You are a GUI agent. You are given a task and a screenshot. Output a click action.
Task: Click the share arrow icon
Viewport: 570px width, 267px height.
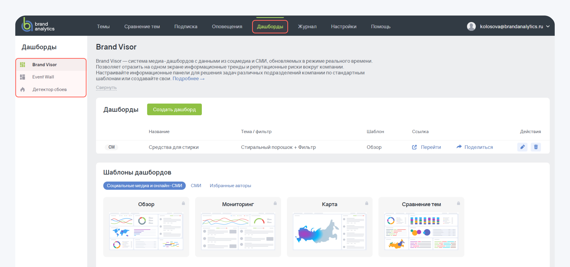(459, 147)
